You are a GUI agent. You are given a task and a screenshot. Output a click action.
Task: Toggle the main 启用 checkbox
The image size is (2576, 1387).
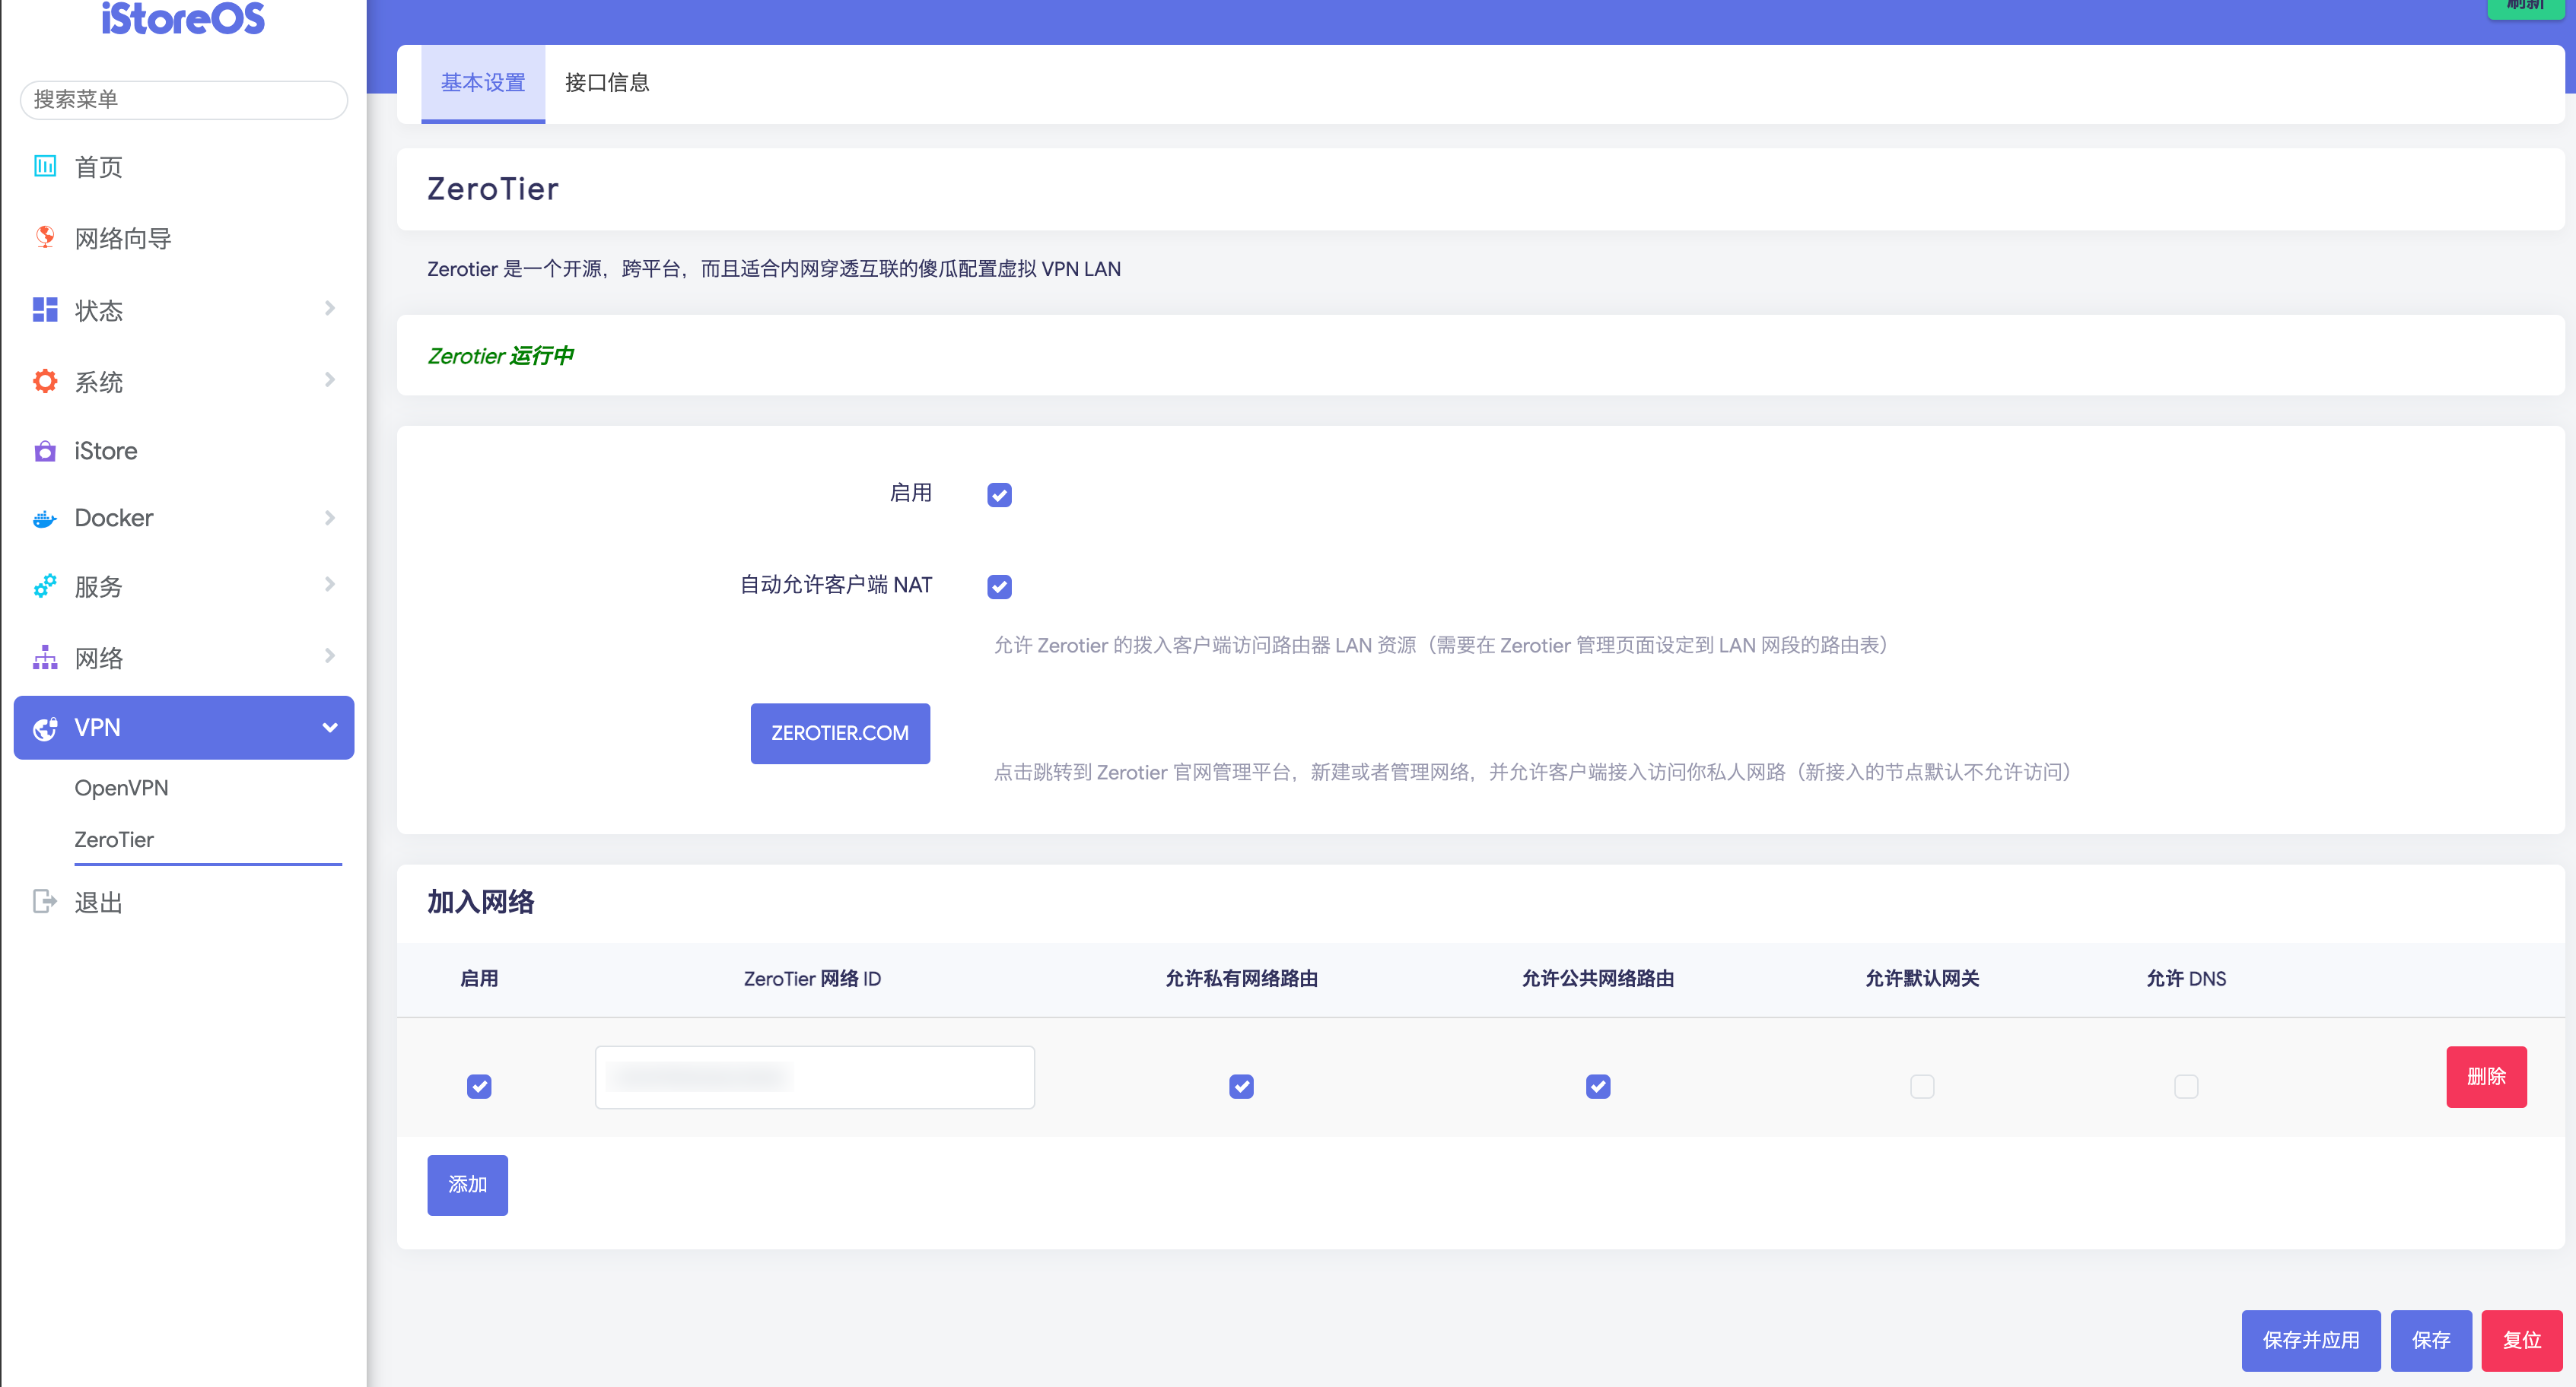pyautogui.click(x=999, y=494)
